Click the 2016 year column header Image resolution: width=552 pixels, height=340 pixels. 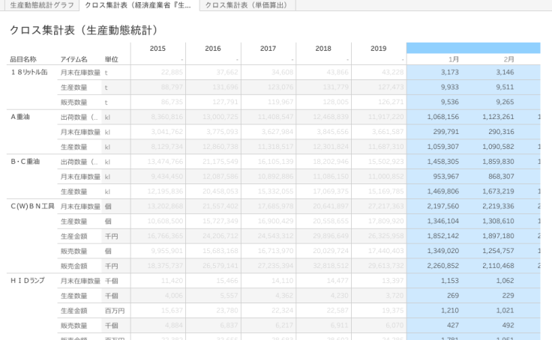pyautogui.click(x=213, y=49)
